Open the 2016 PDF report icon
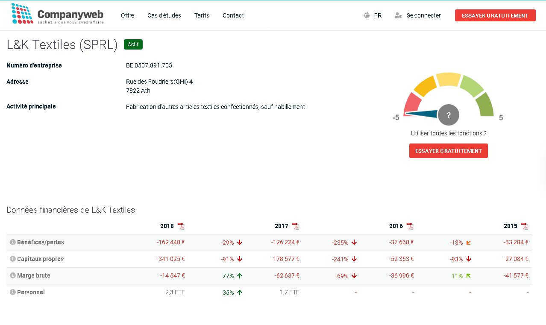 point(410,226)
